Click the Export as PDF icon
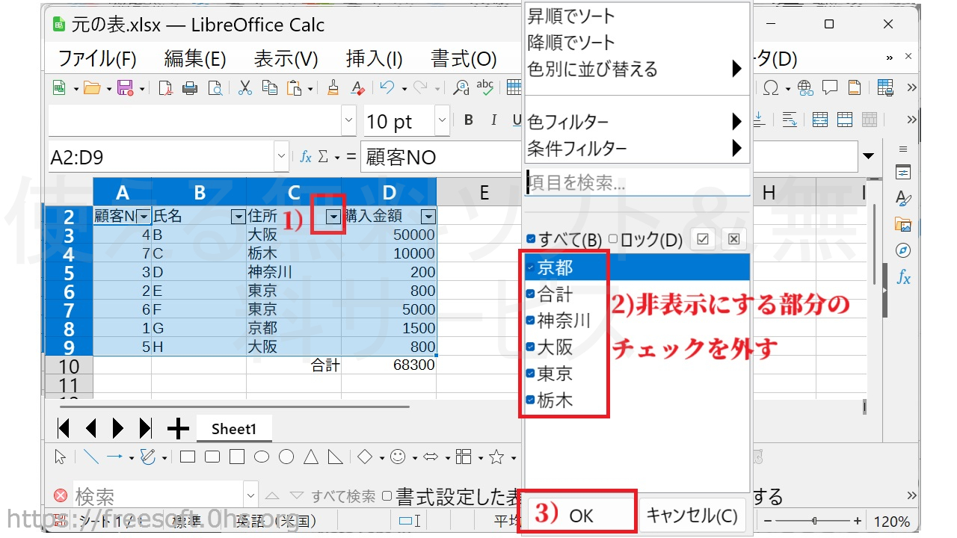Screen dimensions: 957x538 click(166, 87)
